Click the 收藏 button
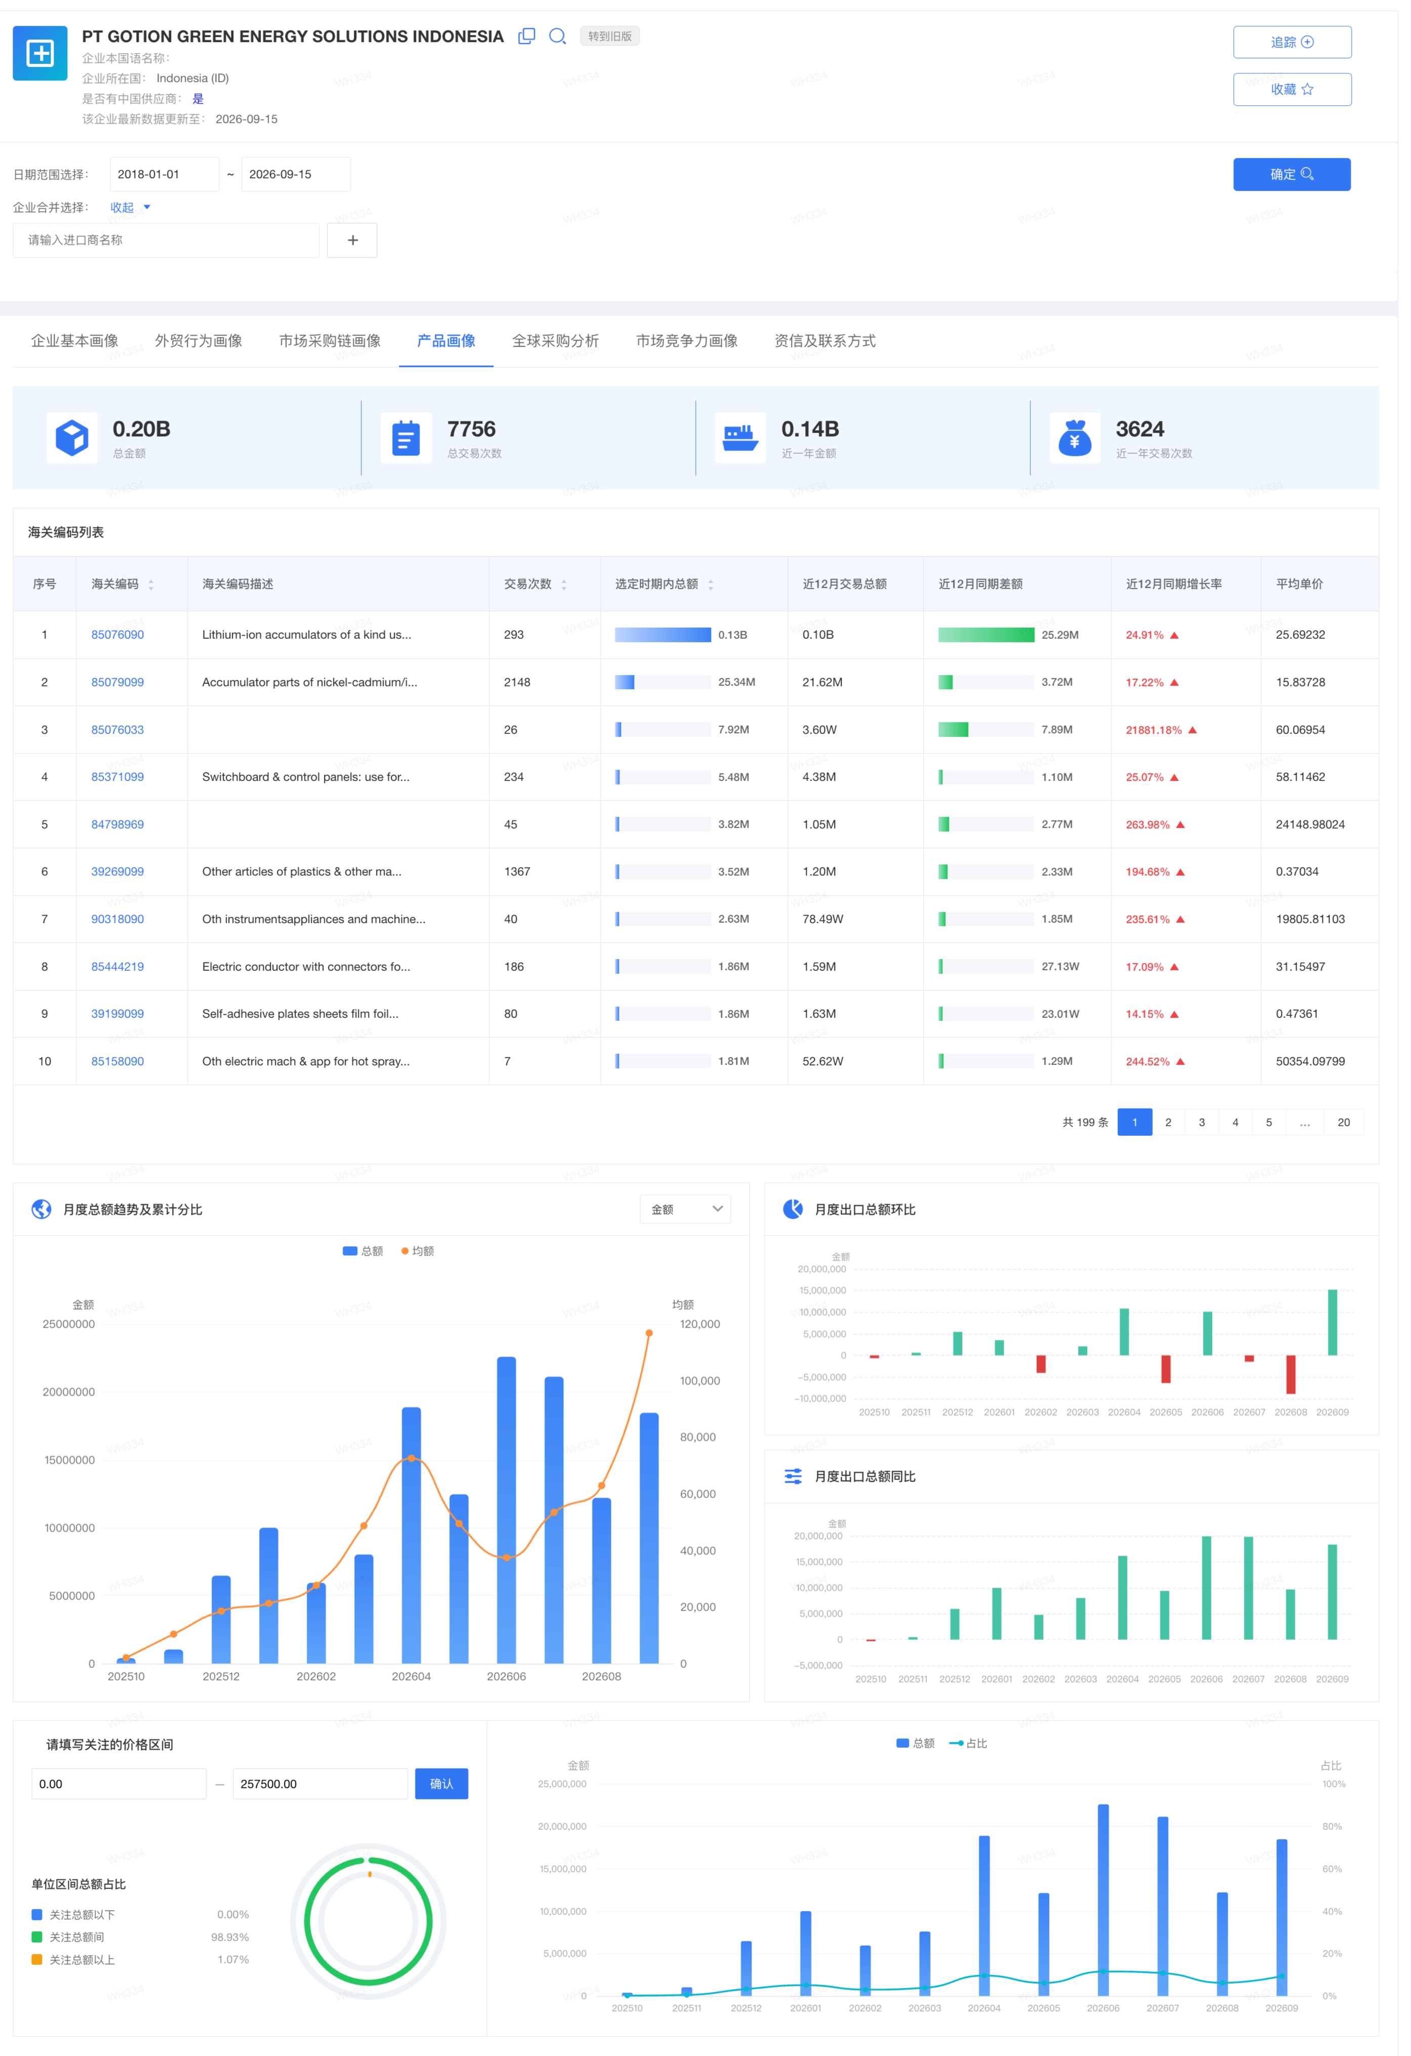 click(1293, 90)
